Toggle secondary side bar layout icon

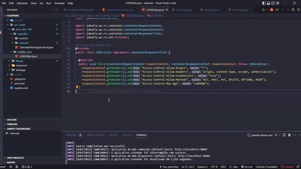pyautogui.click(x=273, y=3)
